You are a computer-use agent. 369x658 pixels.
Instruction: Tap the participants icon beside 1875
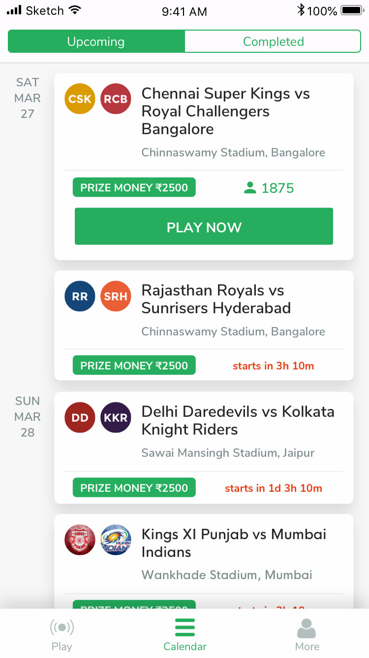point(250,188)
